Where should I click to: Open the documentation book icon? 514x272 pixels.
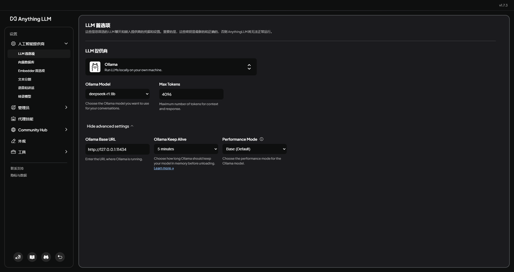(32, 257)
